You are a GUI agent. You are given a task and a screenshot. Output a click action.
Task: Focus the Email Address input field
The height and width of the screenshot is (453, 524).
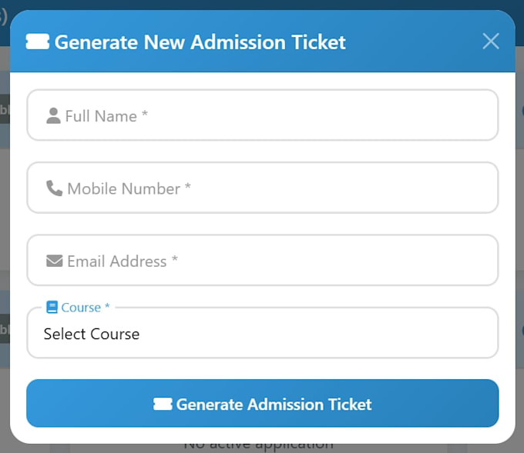click(x=262, y=260)
